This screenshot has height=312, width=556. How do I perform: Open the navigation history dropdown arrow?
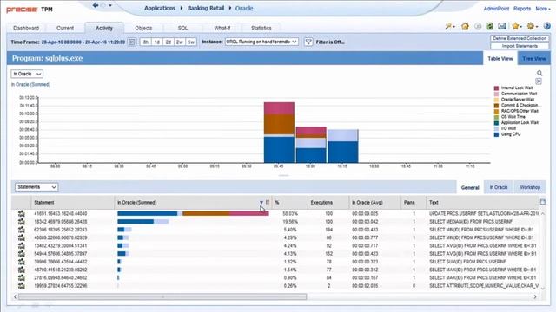[110, 5]
